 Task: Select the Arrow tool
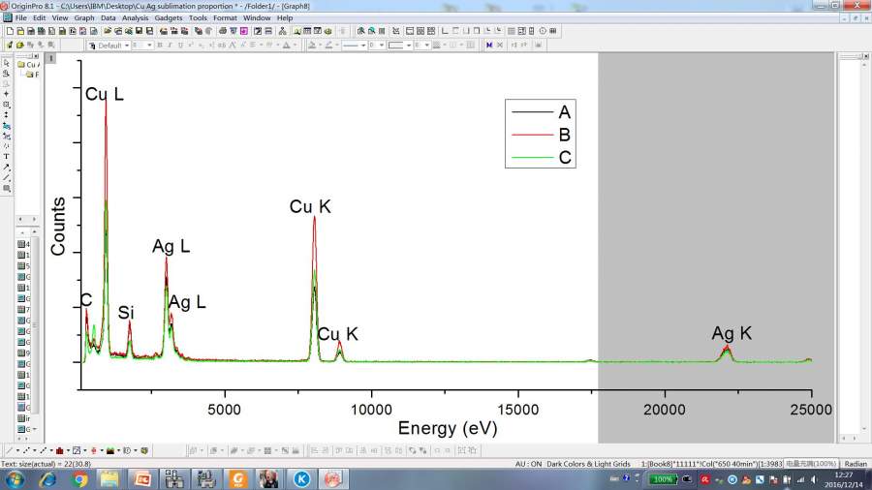[x=6, y=168]
